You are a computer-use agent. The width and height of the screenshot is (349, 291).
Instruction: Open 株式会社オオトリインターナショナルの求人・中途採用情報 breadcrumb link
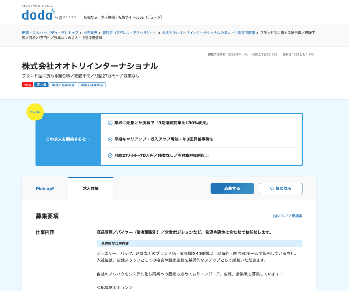click(208, 33)
